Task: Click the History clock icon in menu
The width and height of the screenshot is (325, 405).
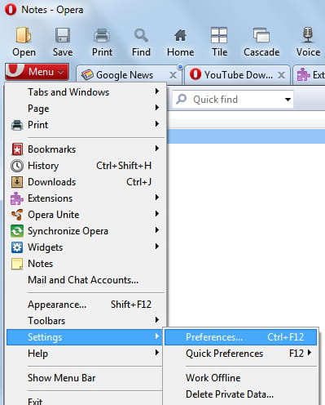Action: click(17, 166)
